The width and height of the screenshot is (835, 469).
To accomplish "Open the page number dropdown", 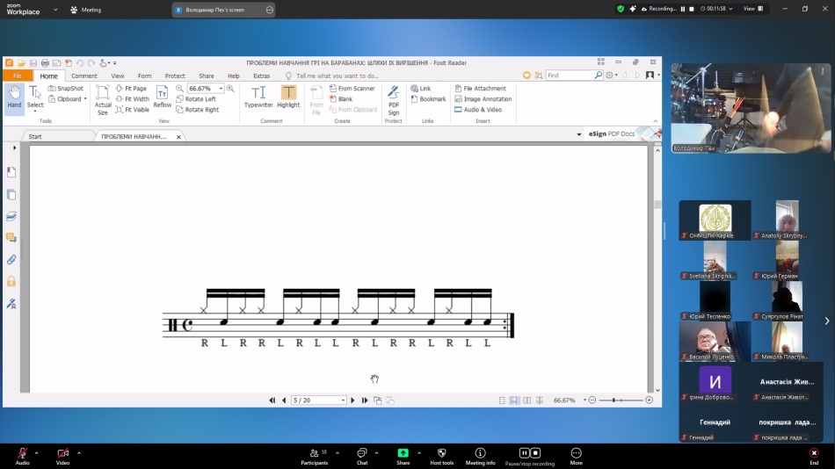I will (343, 400).
